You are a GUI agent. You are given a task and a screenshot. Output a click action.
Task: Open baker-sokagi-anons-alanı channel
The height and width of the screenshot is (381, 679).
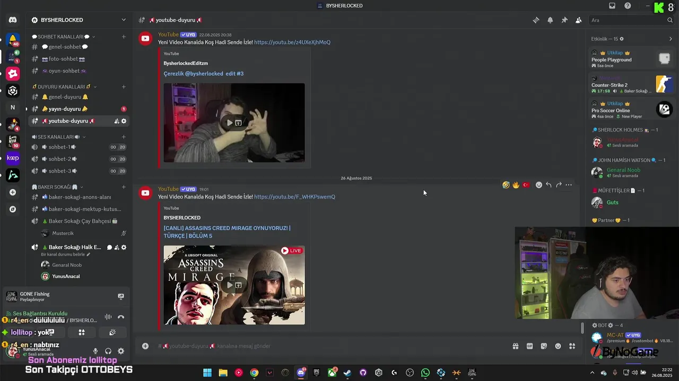tap(79, 197)
